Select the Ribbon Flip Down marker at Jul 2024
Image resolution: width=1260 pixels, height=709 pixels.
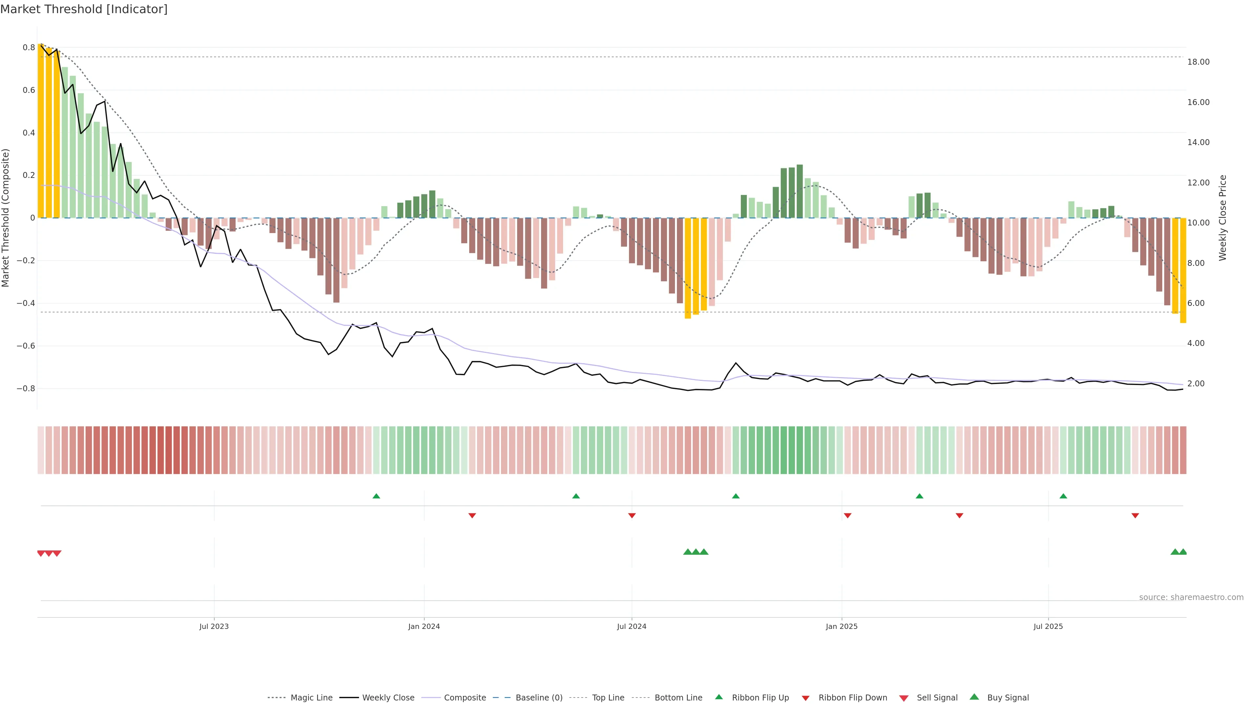click(x=631, y=515)
